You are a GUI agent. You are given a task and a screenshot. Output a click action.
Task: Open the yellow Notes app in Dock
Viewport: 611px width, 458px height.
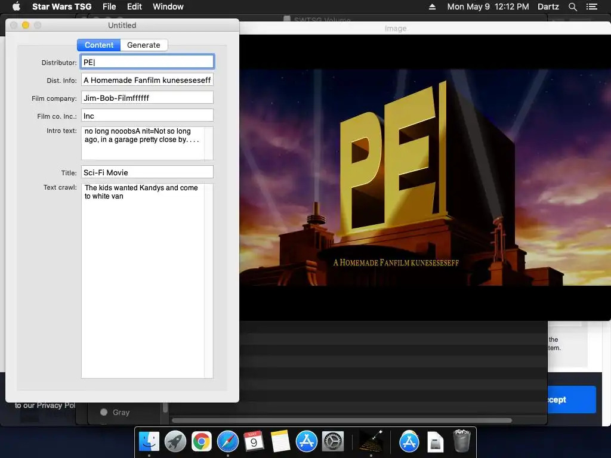[x=280, y=442]
